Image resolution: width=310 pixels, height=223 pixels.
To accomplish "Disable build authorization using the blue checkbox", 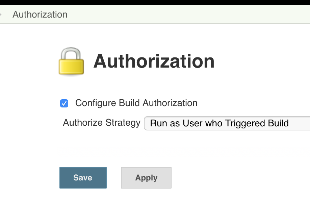I will click(64, 103).
